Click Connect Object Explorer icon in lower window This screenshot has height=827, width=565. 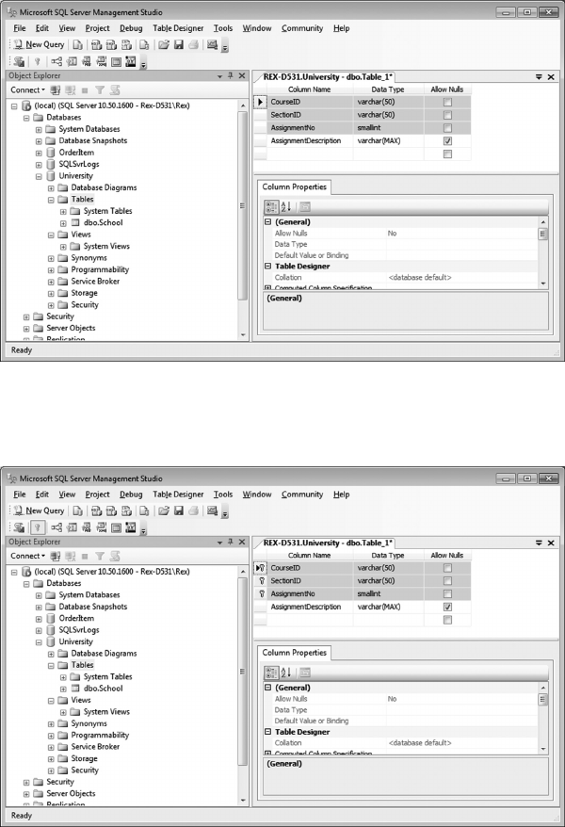point(56,556)
